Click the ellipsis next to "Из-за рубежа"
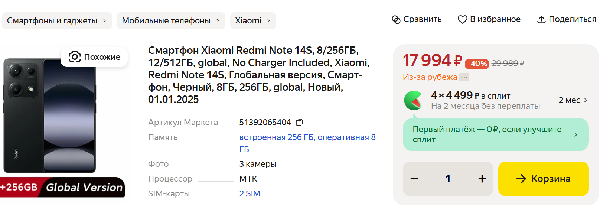 click(464, 77)
